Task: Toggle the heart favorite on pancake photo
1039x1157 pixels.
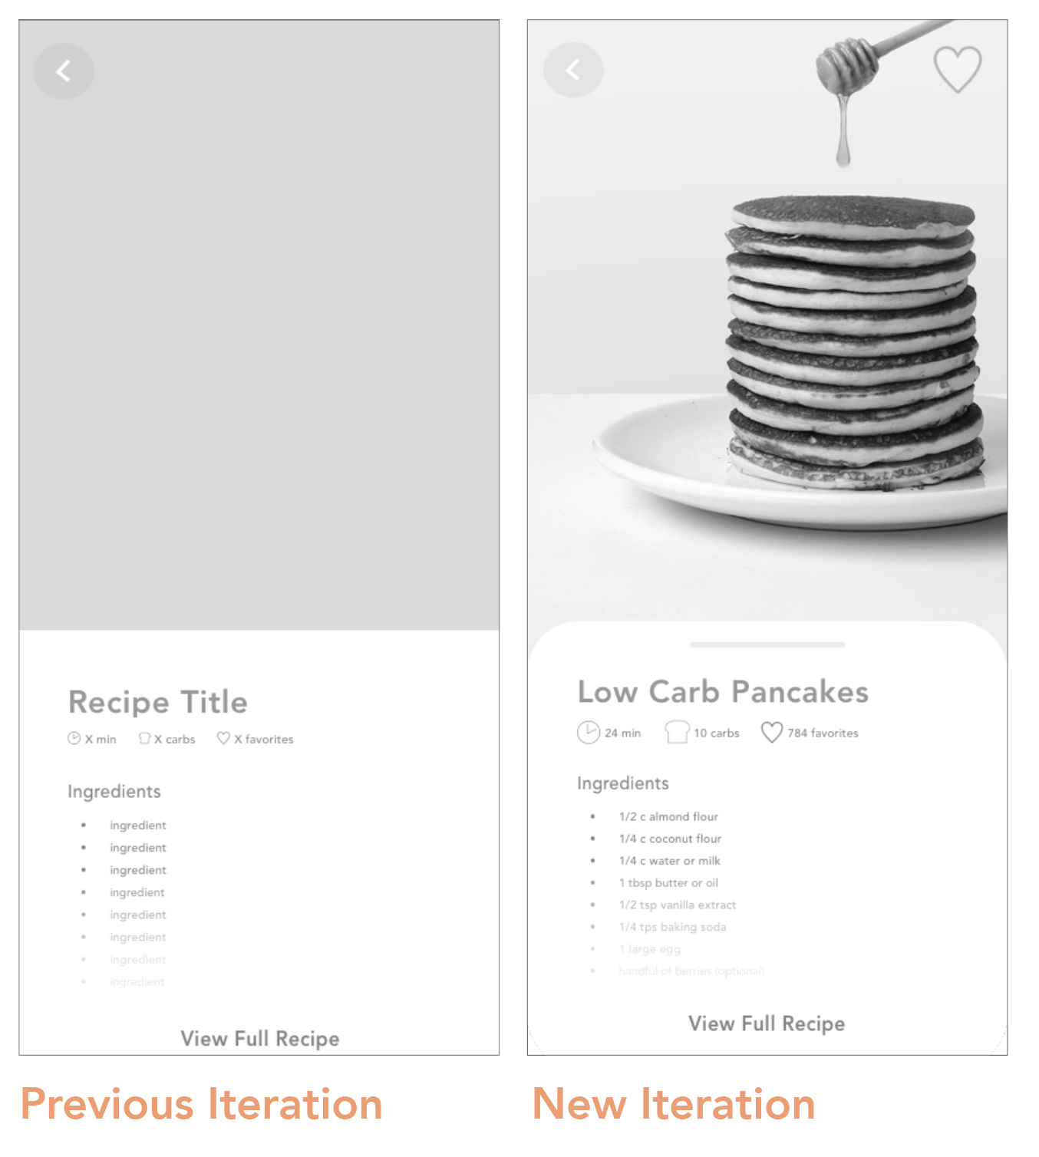Action: (957, 69)
